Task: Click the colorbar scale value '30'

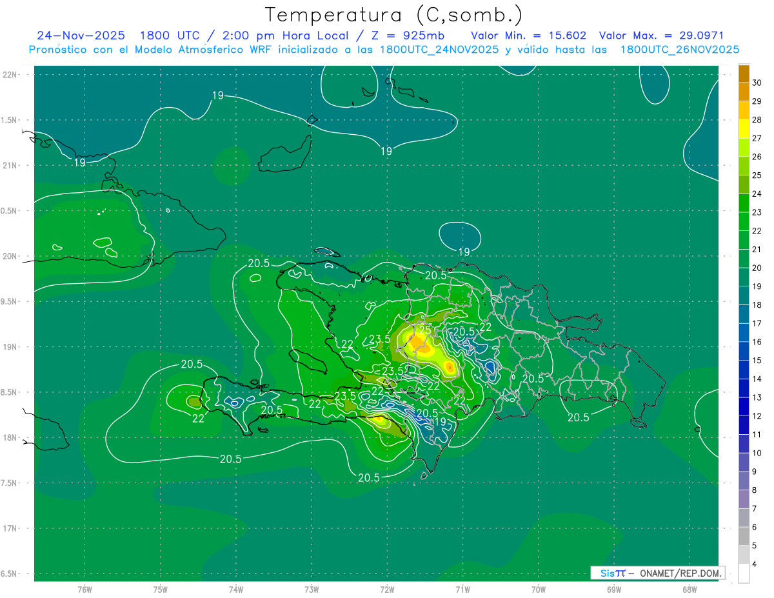Action: [757, 83]
